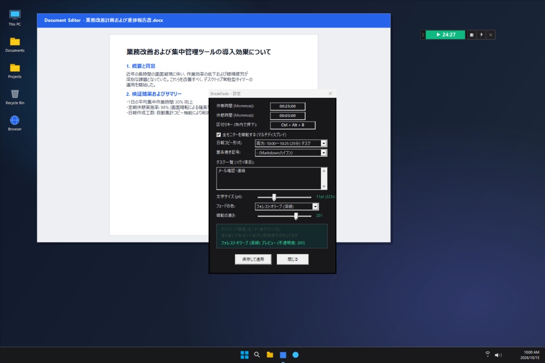
Task: Close the BreakFade 設定 dialog with X
Action: pyautogui.click(x=330, y=94)
